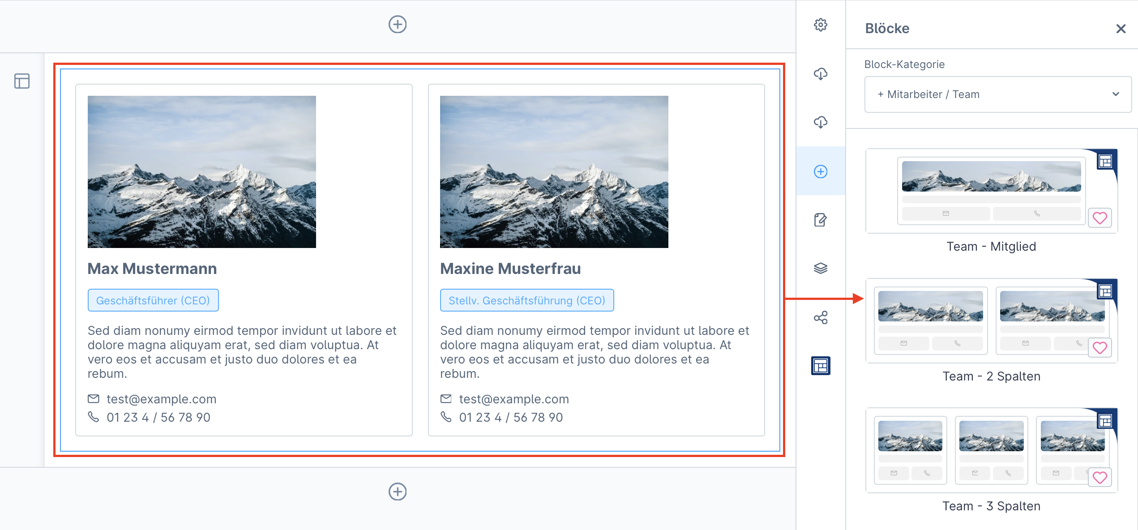Click the first cloud download icon

820,74
